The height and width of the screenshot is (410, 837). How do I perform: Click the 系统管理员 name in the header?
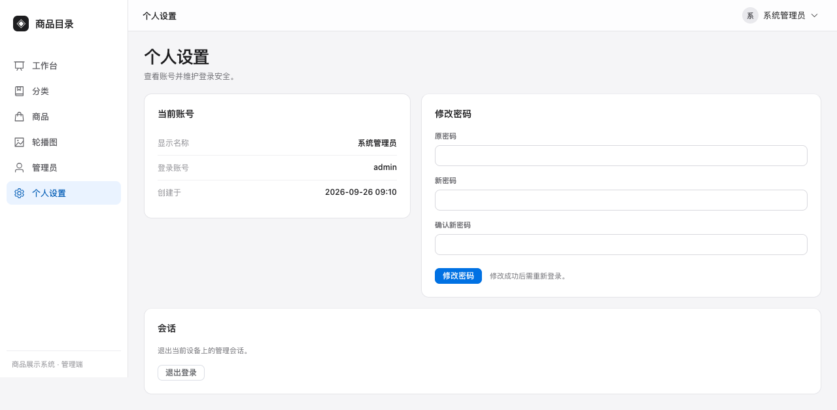[784, 16]
